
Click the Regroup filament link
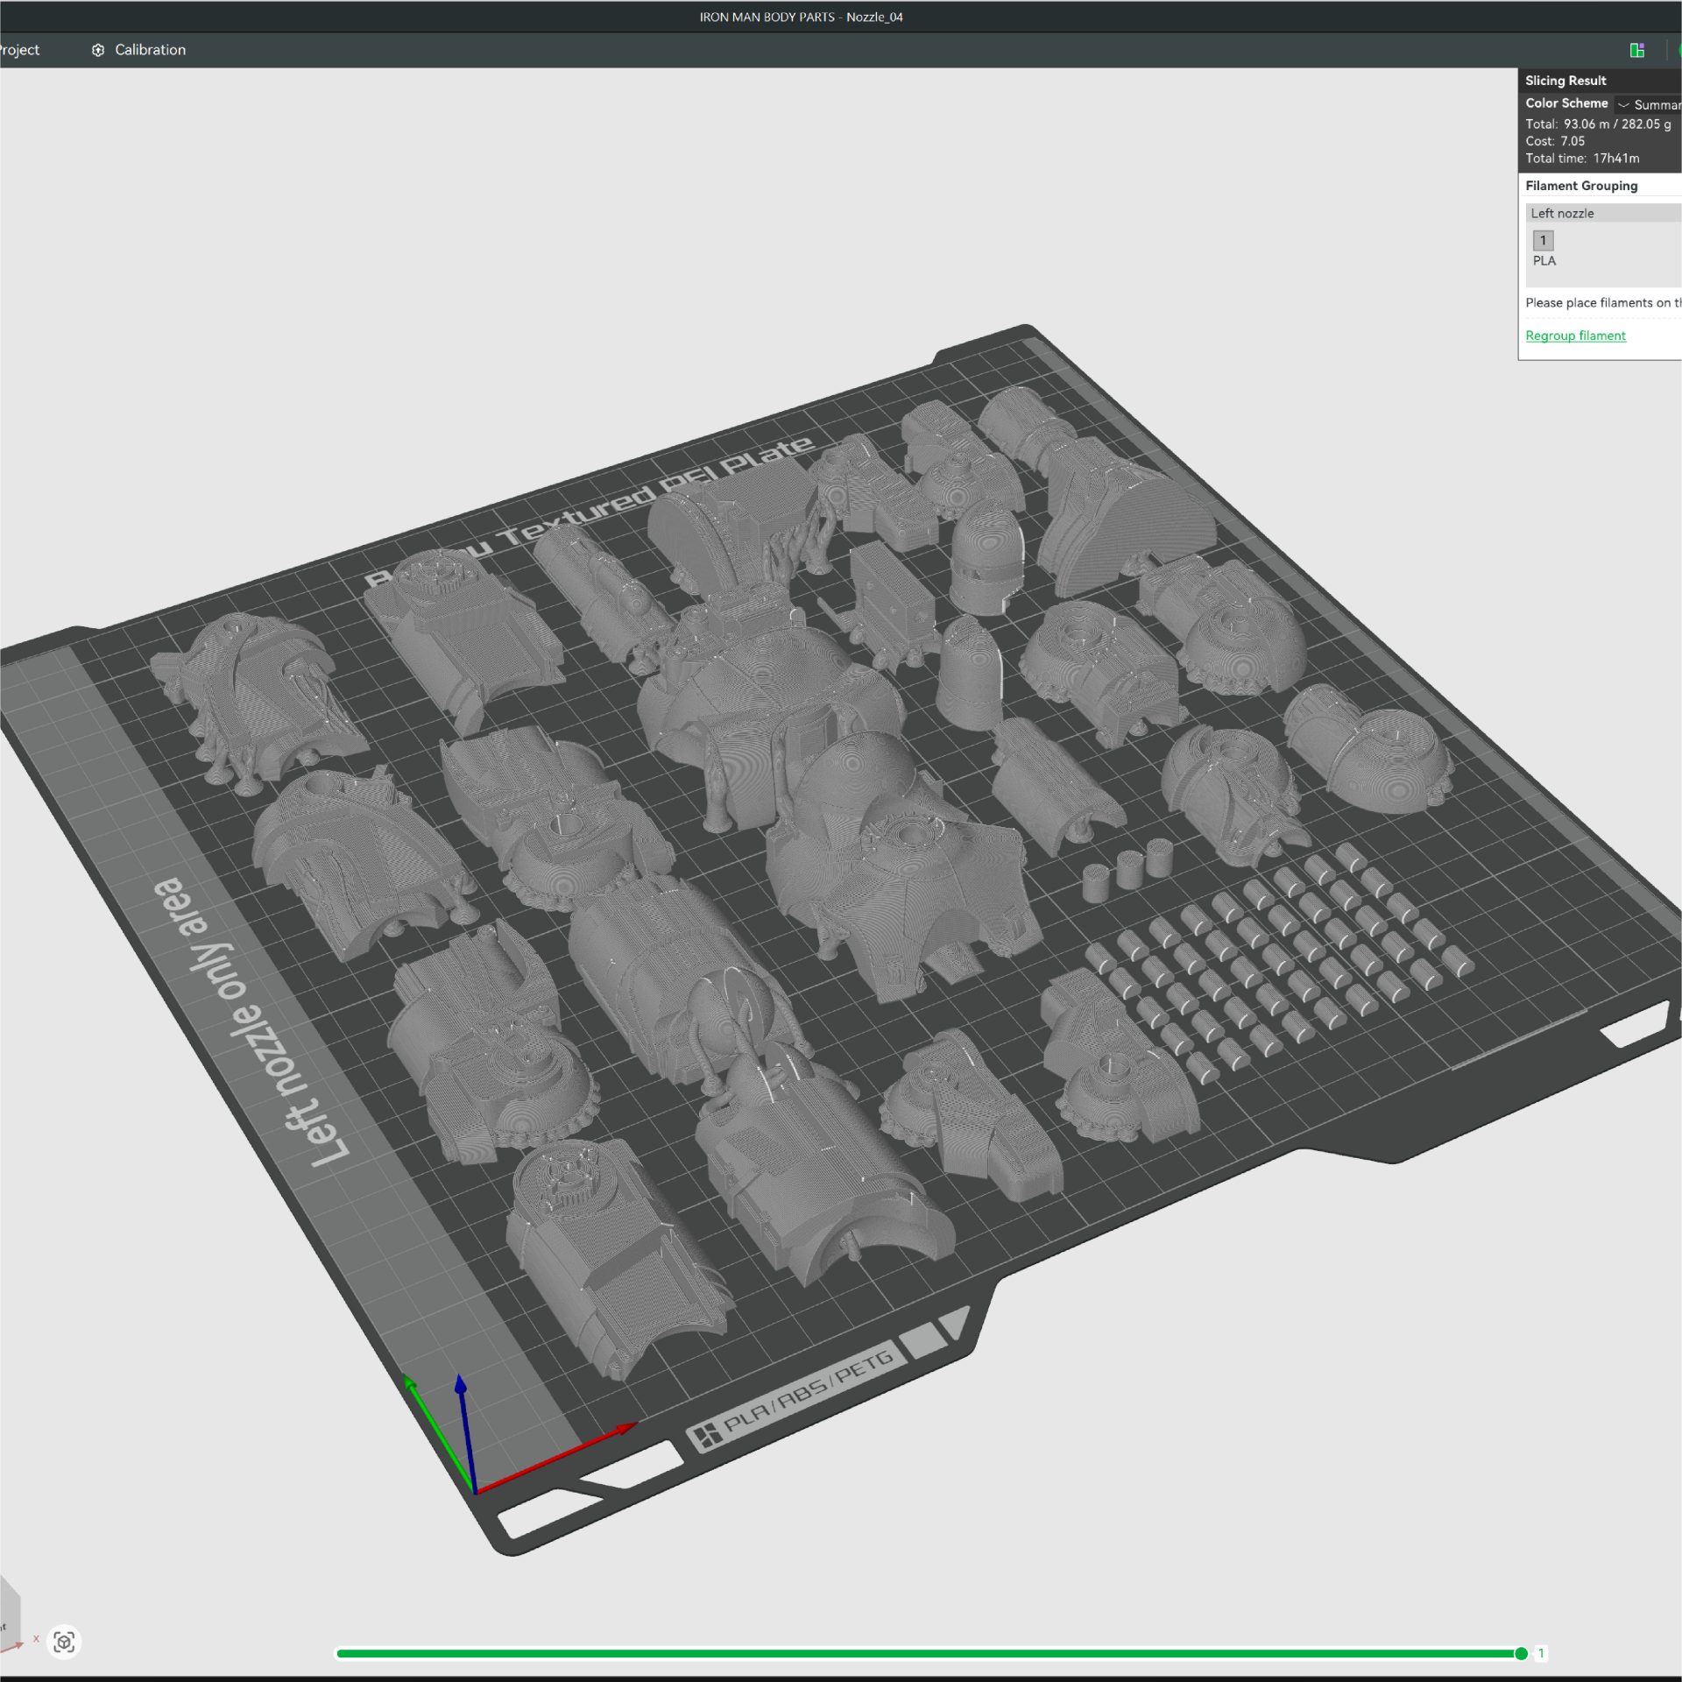(1574, 336)
